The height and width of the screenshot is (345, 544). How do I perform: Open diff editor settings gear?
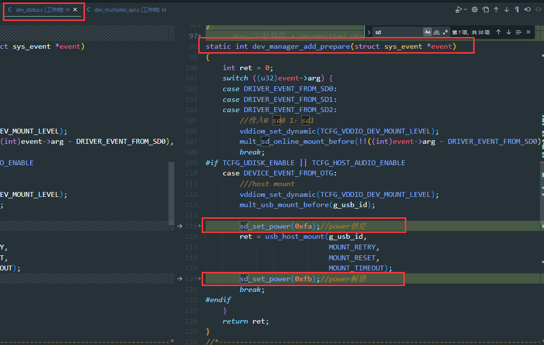tap(475, 10)
